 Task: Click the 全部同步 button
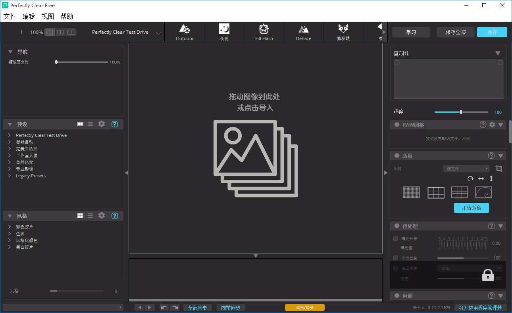tap(197, 307)
